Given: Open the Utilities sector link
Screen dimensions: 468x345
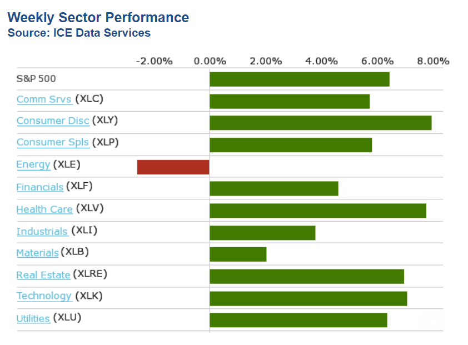Looking at the screenshot, I should point(33,318).
